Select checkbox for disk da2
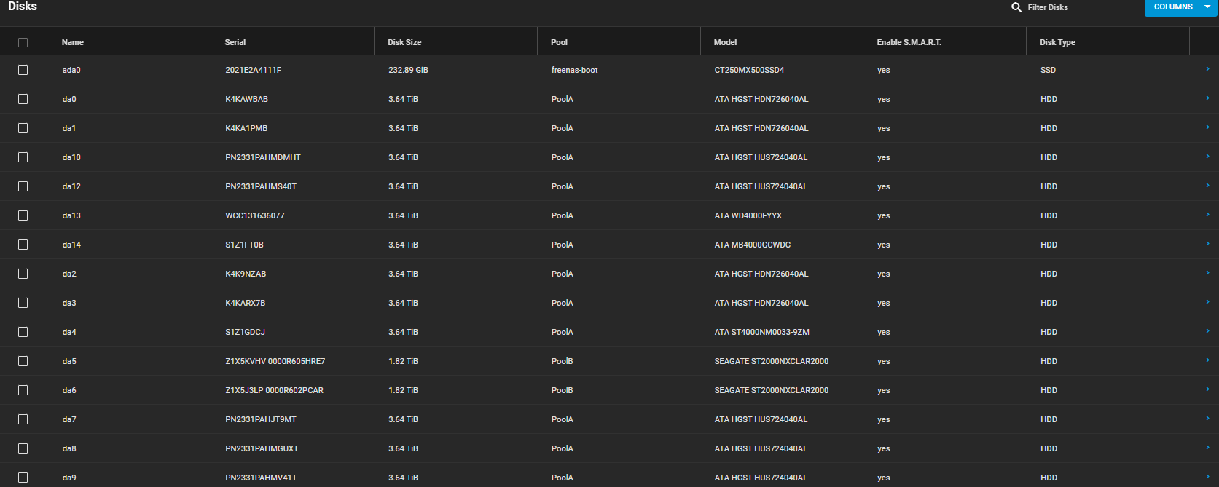The image size is (1219, 487). (23, 274)
